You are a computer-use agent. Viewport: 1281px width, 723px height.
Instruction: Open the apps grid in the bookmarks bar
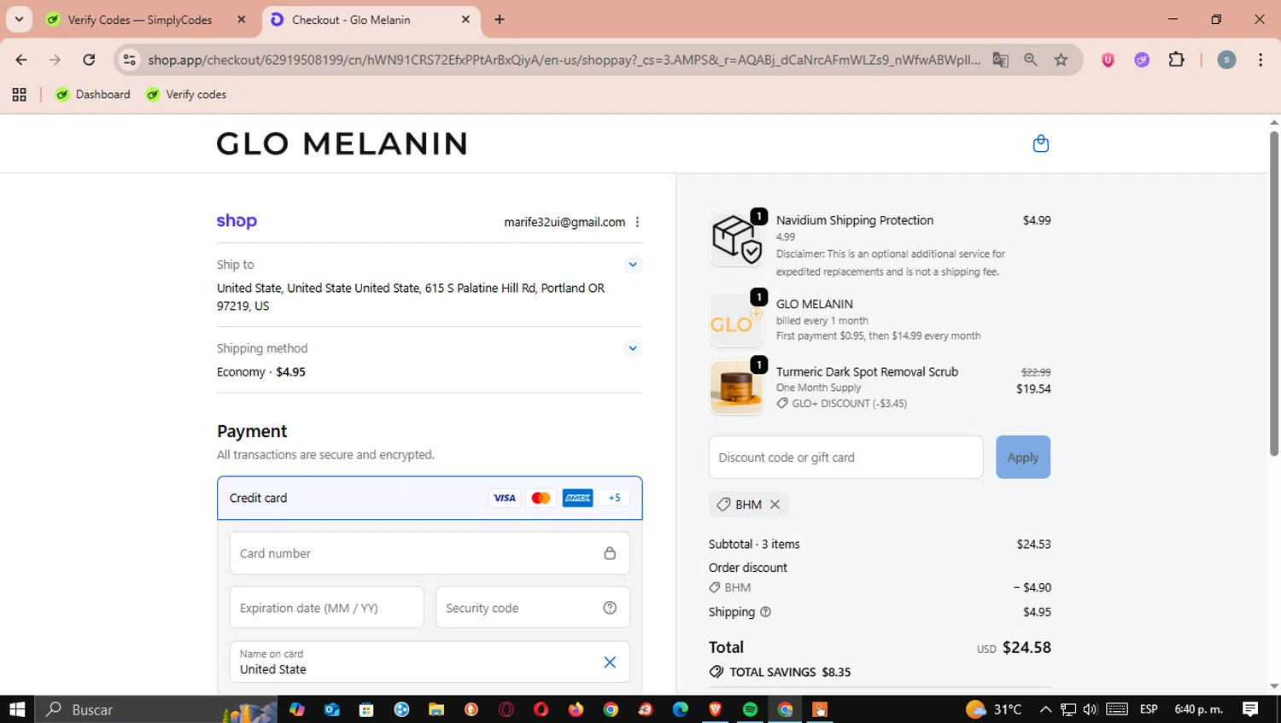19,95
